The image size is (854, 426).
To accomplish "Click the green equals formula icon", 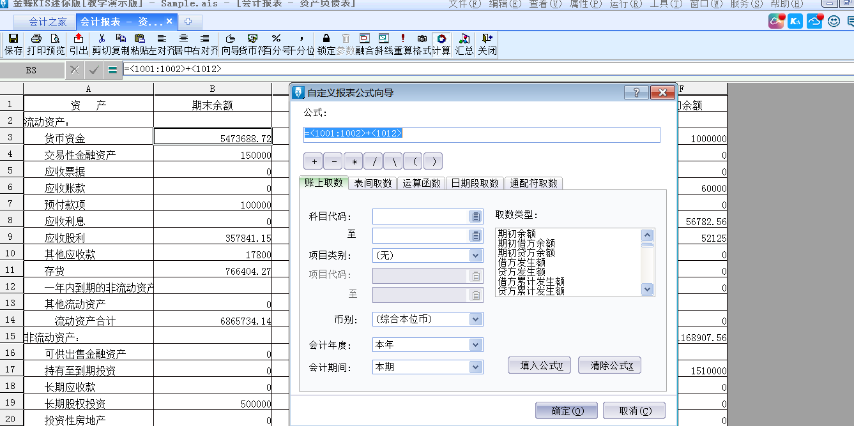I will [x=112, y=70].
